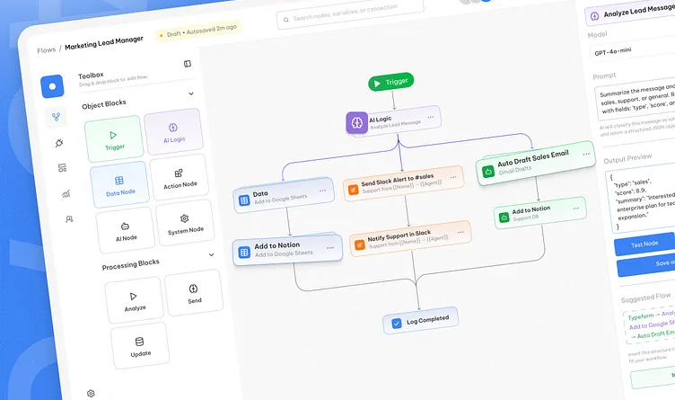Open the Data node three-dot menu
Screen dimensions: 675x400
[322, 191]
